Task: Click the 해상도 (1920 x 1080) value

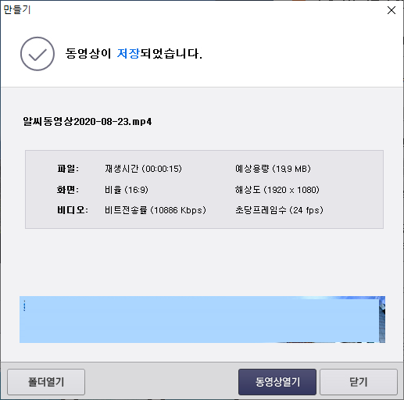Action: pyautogui.click(x=277, y=190)
